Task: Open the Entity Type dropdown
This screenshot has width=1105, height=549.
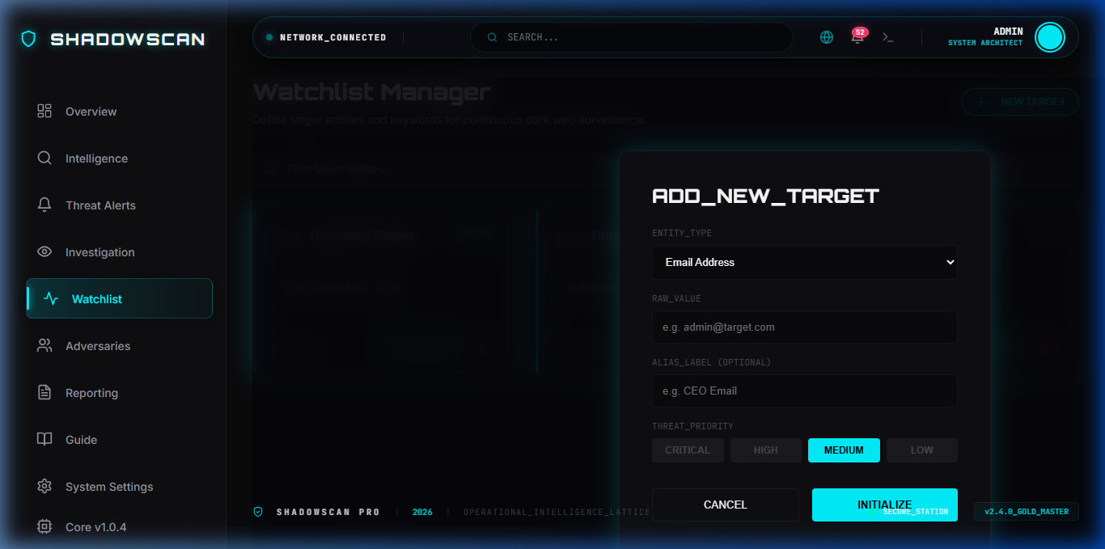Action: tap(805, 262)
